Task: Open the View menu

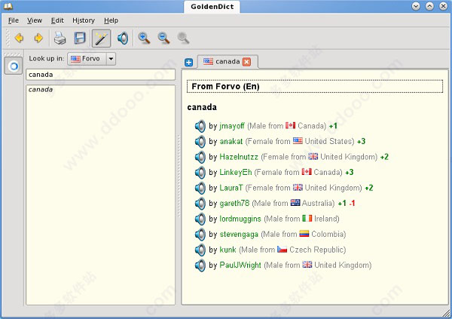Action: [35, 20]
